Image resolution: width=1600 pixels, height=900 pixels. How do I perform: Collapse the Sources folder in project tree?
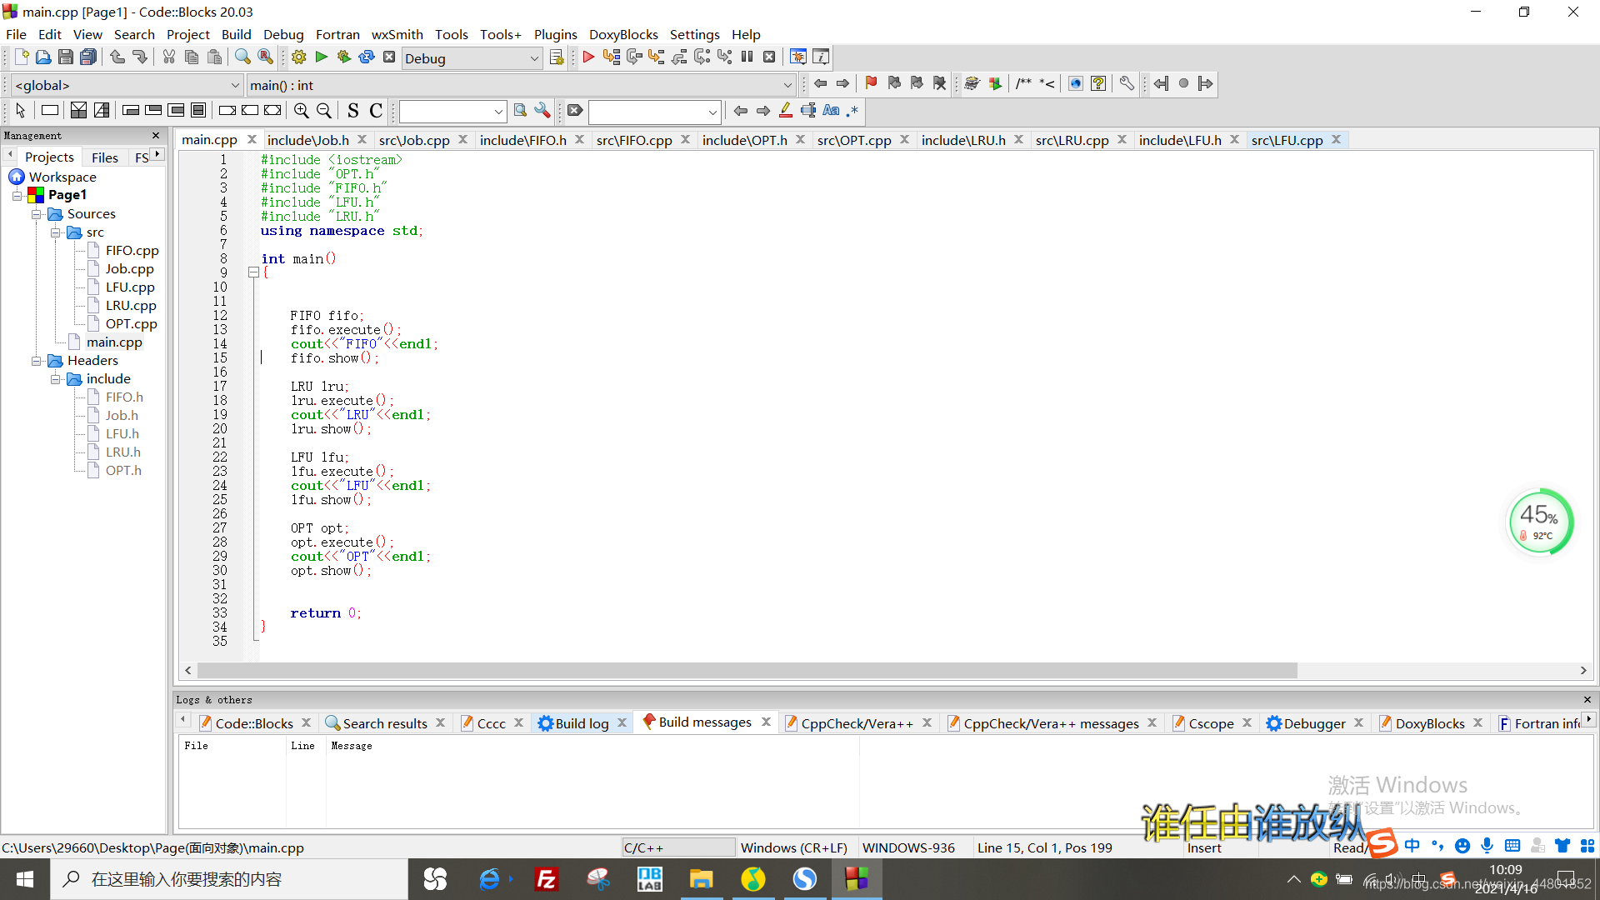point(37,214)
